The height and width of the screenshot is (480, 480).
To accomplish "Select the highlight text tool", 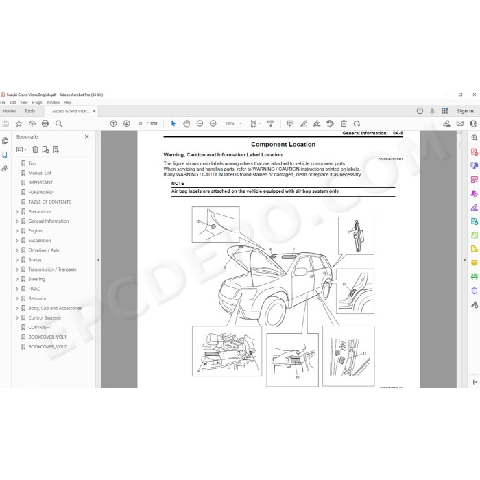I will [x=304, y=123].
